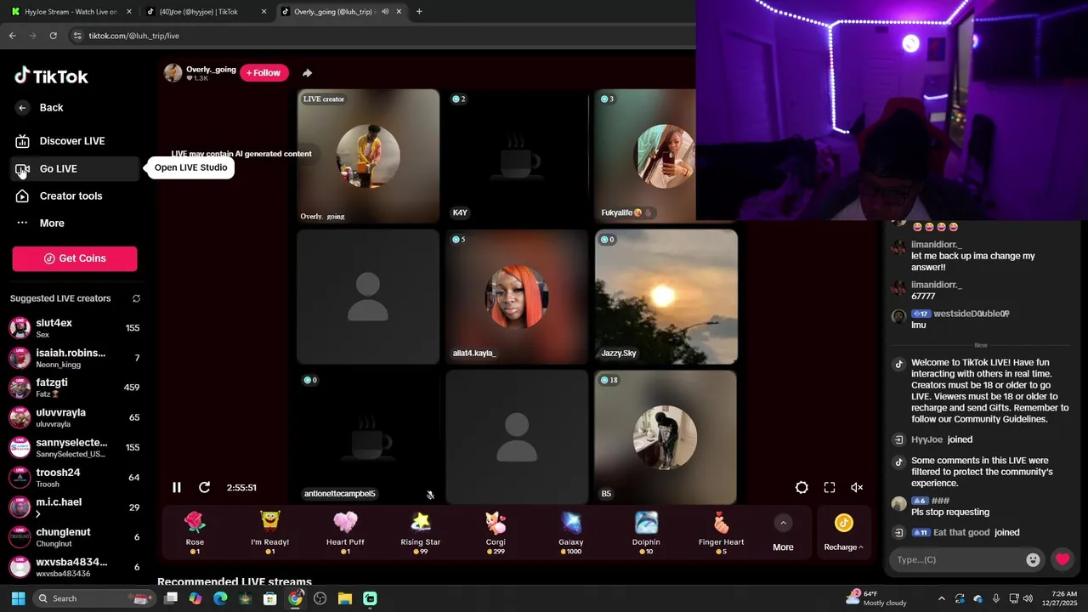Viewport: 1088px width, 612px height.
Task: Pause the live stream
Action: coord(177,487)
